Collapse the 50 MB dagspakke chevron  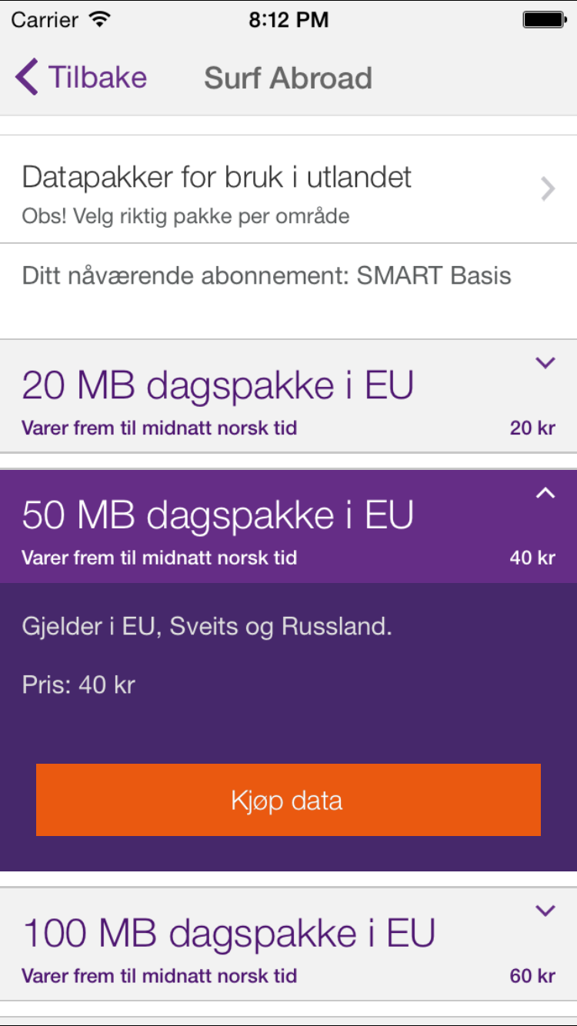[x=545, y=493]
